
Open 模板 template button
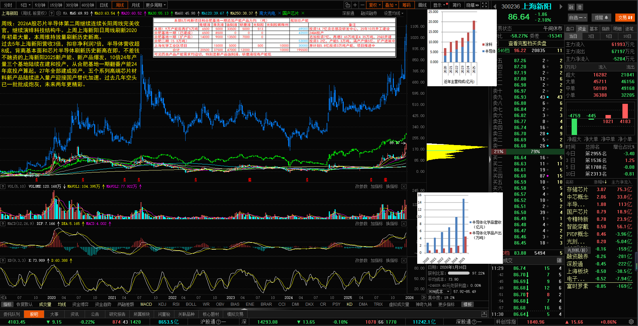point(468,304)
